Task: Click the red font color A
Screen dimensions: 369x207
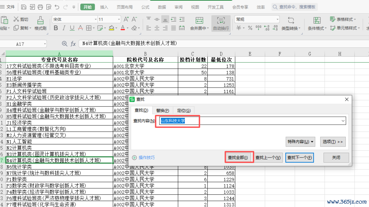Action: (x=123, y=28)
